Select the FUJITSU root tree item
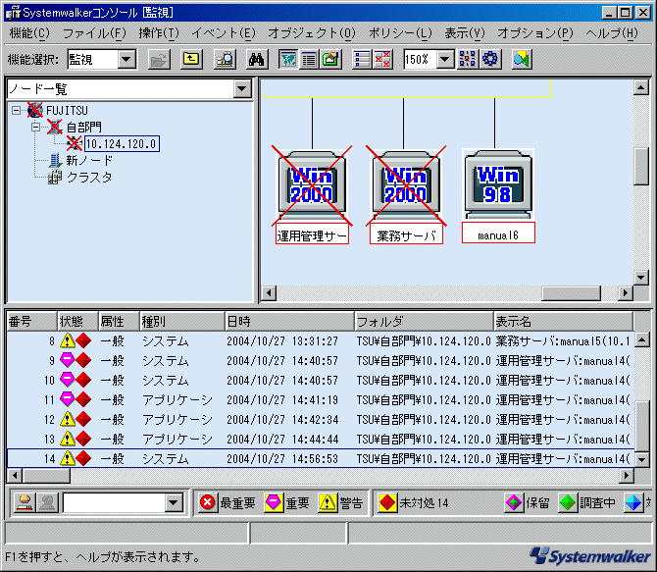 pos(67,110)
